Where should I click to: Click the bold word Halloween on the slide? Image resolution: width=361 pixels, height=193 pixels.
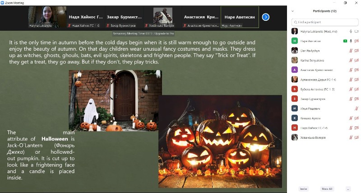55,139
